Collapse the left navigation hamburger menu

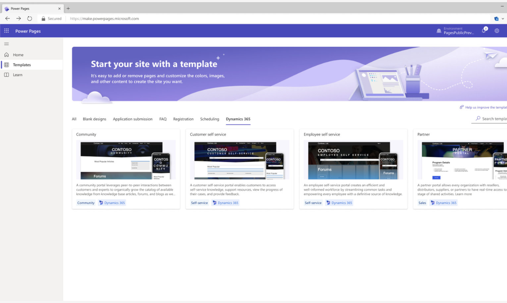(x=6, y=44)
